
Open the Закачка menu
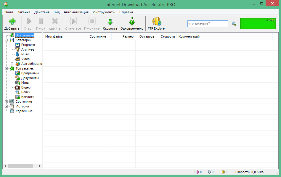click(x=24, y=12)
